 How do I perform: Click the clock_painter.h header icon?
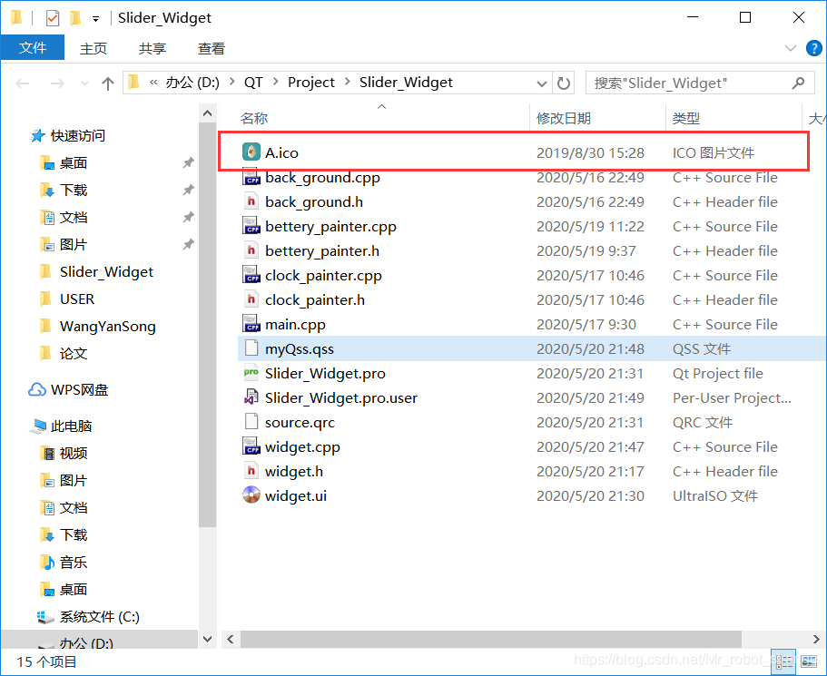[251, 299]
